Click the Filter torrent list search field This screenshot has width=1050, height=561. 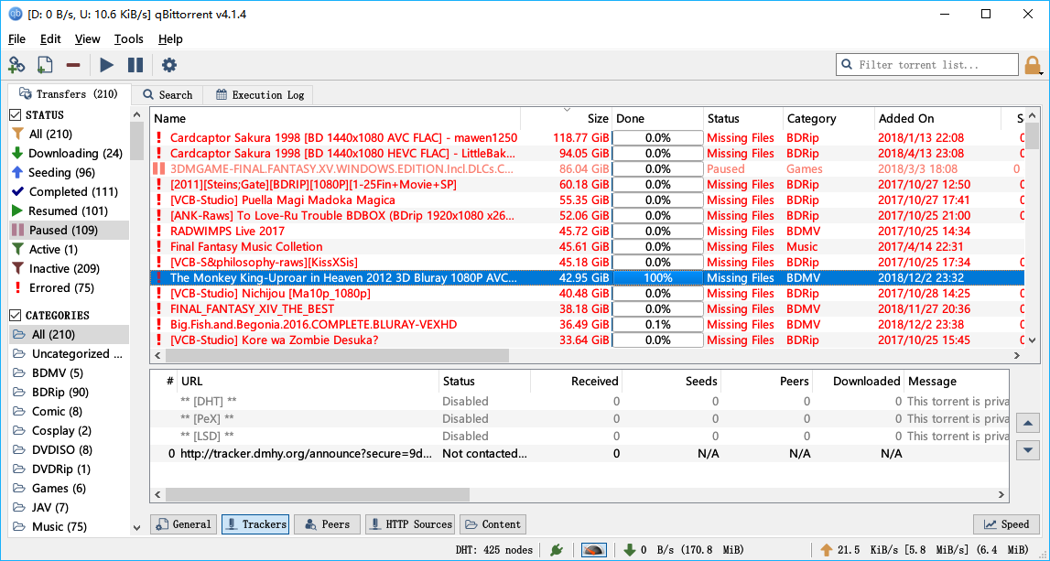(x=927, y=65)
